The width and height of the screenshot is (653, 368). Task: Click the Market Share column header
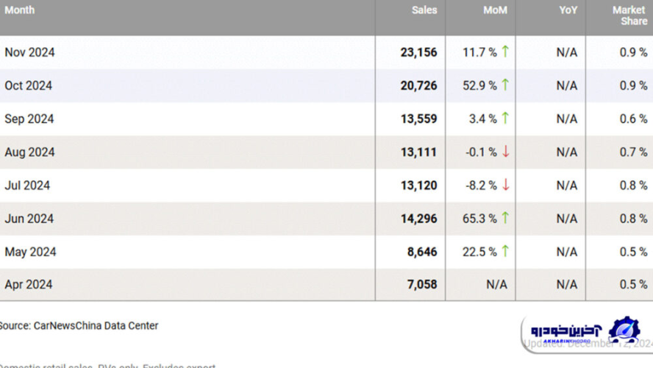pos(629,15)
